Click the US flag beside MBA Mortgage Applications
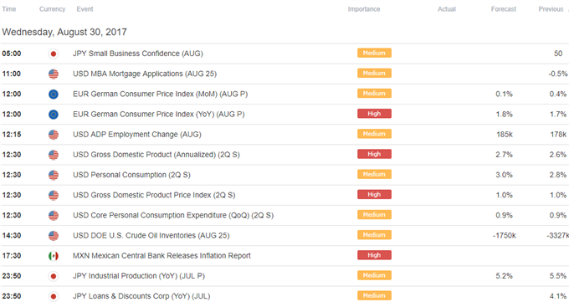 (54, 74)
